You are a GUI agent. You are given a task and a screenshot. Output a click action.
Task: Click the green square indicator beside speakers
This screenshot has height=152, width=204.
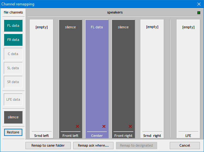[199, 13]
